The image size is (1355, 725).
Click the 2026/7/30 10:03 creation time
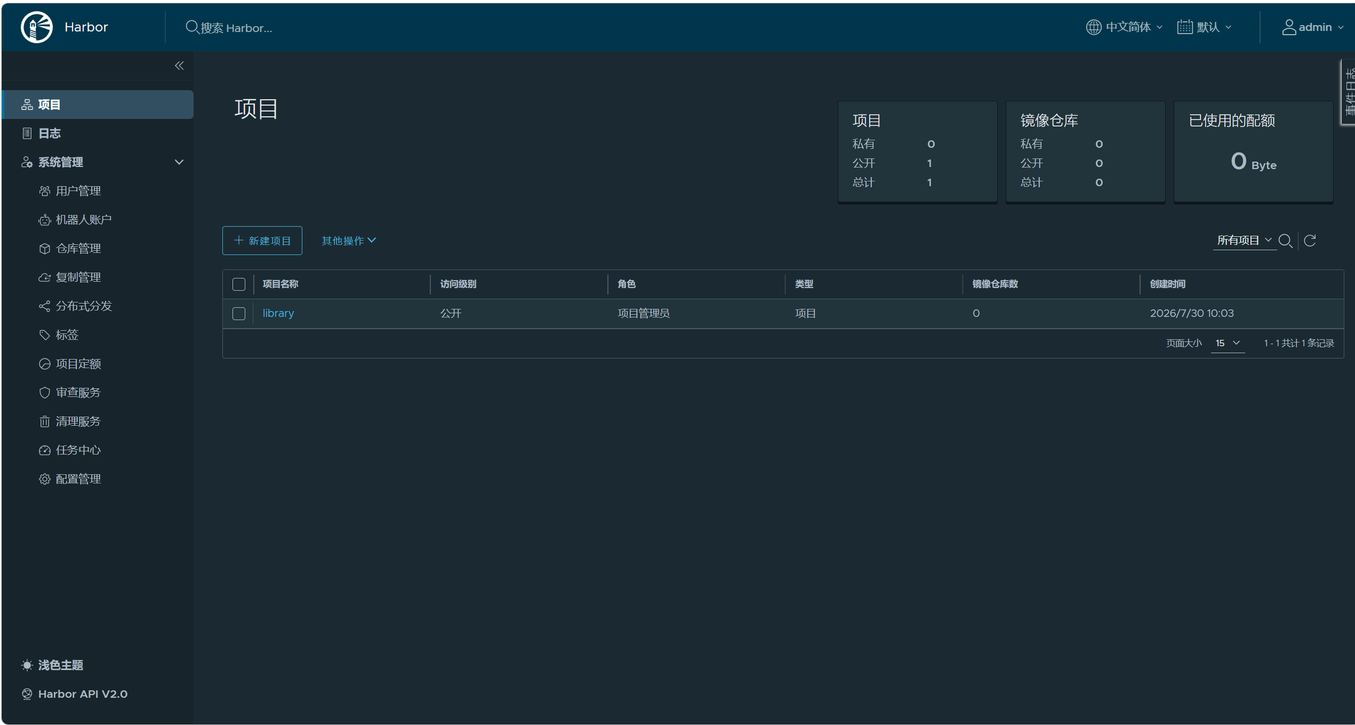click(1192, 313)
